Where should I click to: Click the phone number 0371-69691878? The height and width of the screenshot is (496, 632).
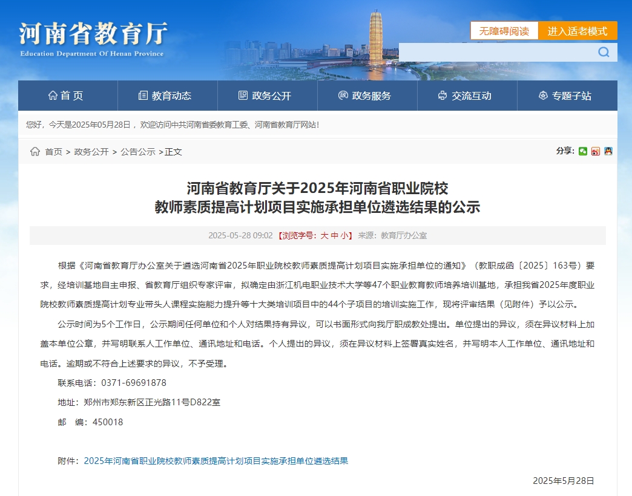pos(133,383)
